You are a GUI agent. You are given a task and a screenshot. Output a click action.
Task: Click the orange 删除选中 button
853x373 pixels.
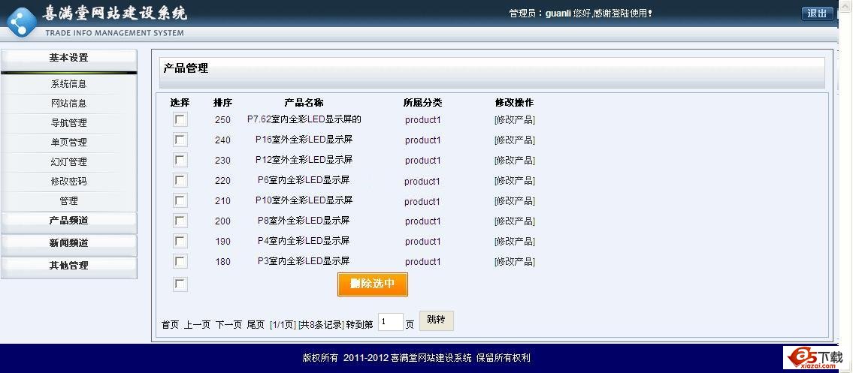pos(373,284)
